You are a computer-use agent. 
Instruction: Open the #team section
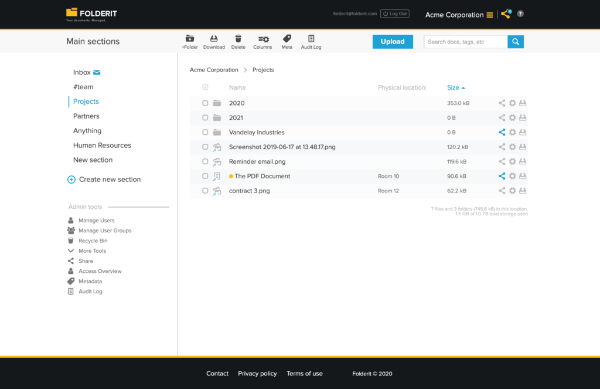click(x=83, y=87)
